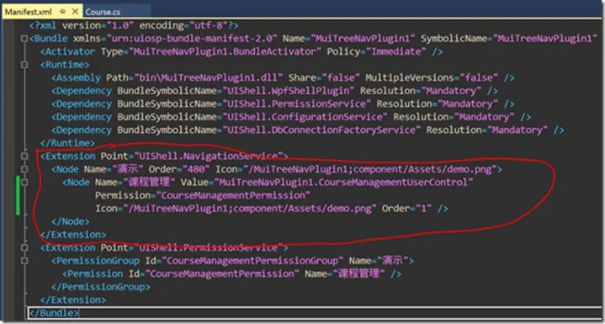Click "CourseManagementPermissionGroup" Id value
The width and height of the screenshot is (605, 324).
tap(252, 261)
